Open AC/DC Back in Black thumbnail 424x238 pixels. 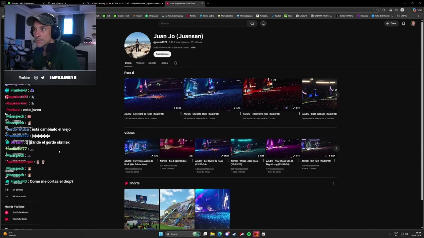[319, 95]
